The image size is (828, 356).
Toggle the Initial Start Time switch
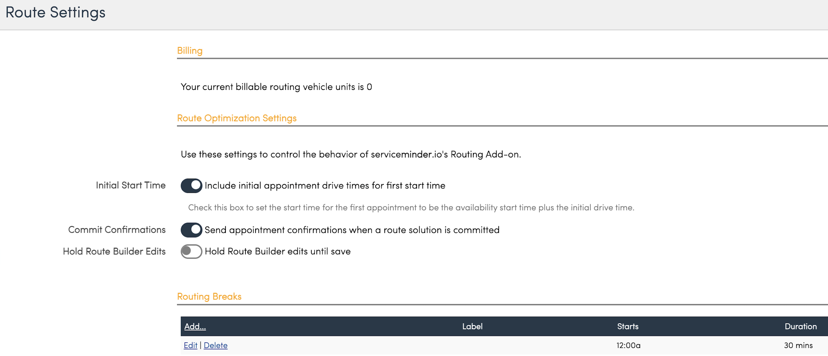[191, 185]
